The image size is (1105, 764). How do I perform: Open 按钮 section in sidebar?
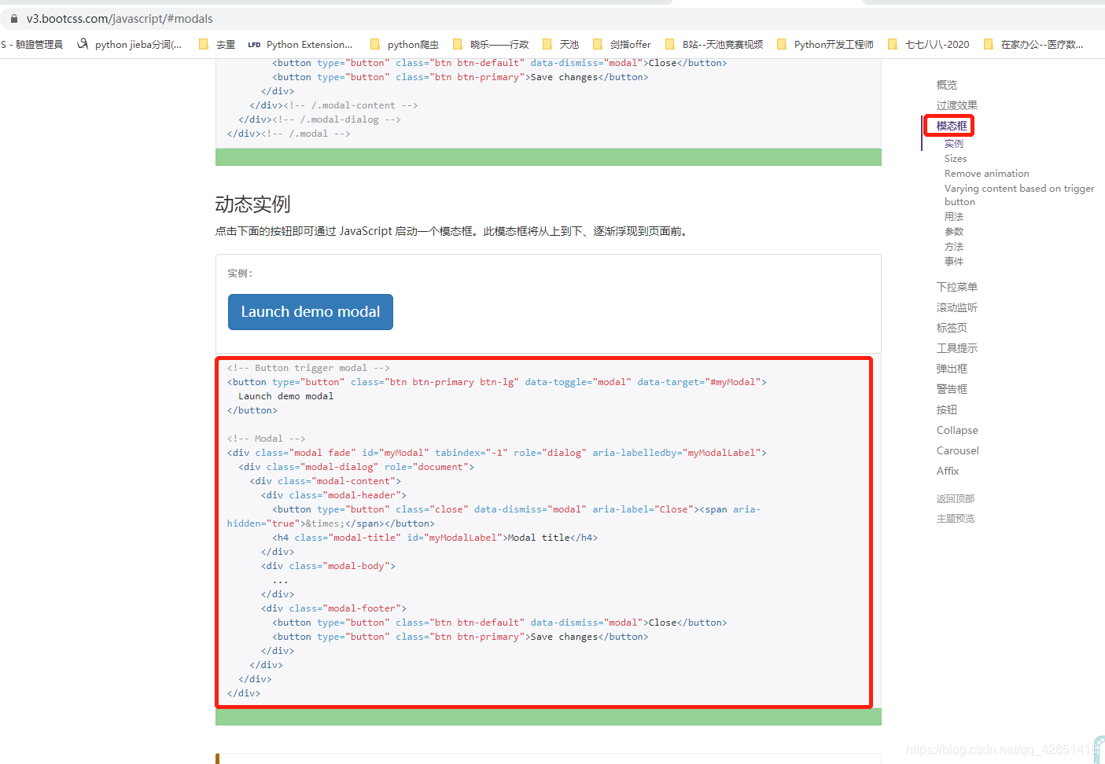click(x=947, y=410)
